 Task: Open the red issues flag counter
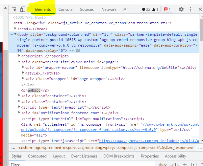167,9
